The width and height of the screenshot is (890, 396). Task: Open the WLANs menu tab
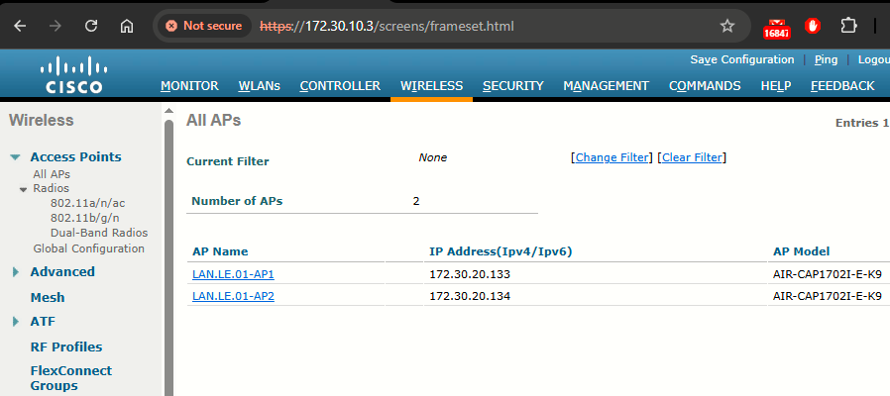point(260,86)
